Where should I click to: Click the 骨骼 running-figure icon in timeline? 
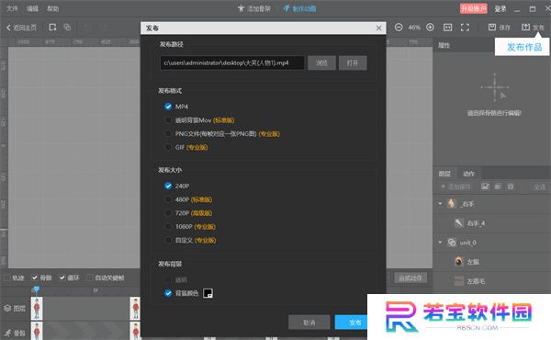[7, 333]
